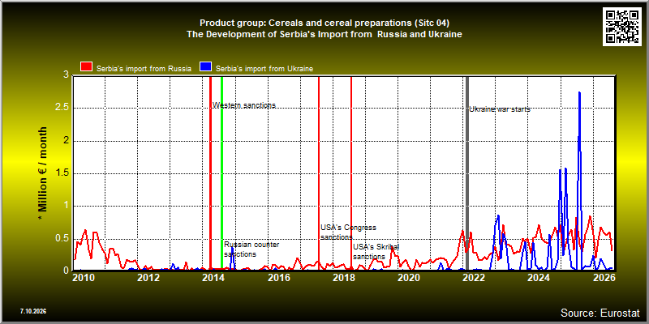Click the "USA's Skribal sanctions" annotation
The width and height of the screenshot is (649, 324).
click(376, 252)
